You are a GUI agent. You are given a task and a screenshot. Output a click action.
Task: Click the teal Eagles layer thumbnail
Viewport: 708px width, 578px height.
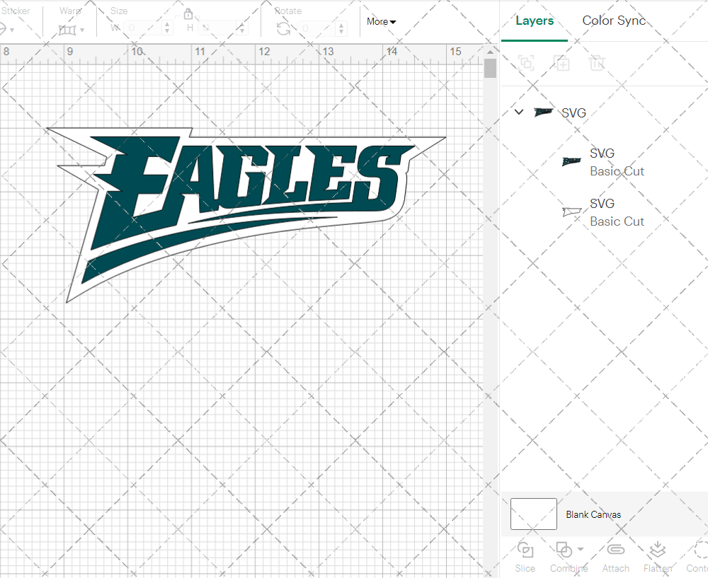[571, 161]
